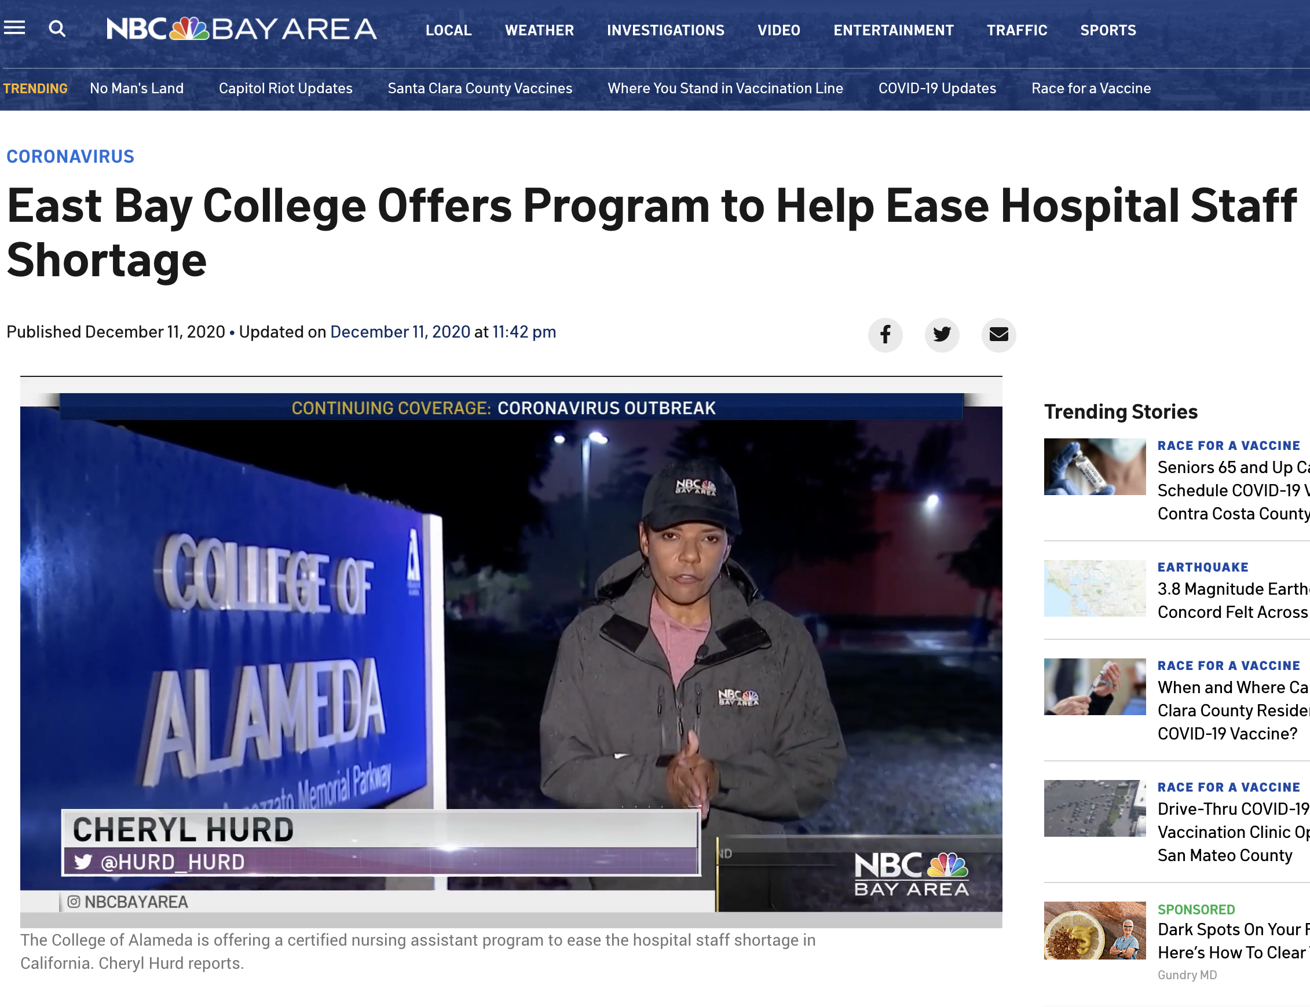Share article on Twitter
Viewport: 1310px width, 1007px height.
pos(941,335)
